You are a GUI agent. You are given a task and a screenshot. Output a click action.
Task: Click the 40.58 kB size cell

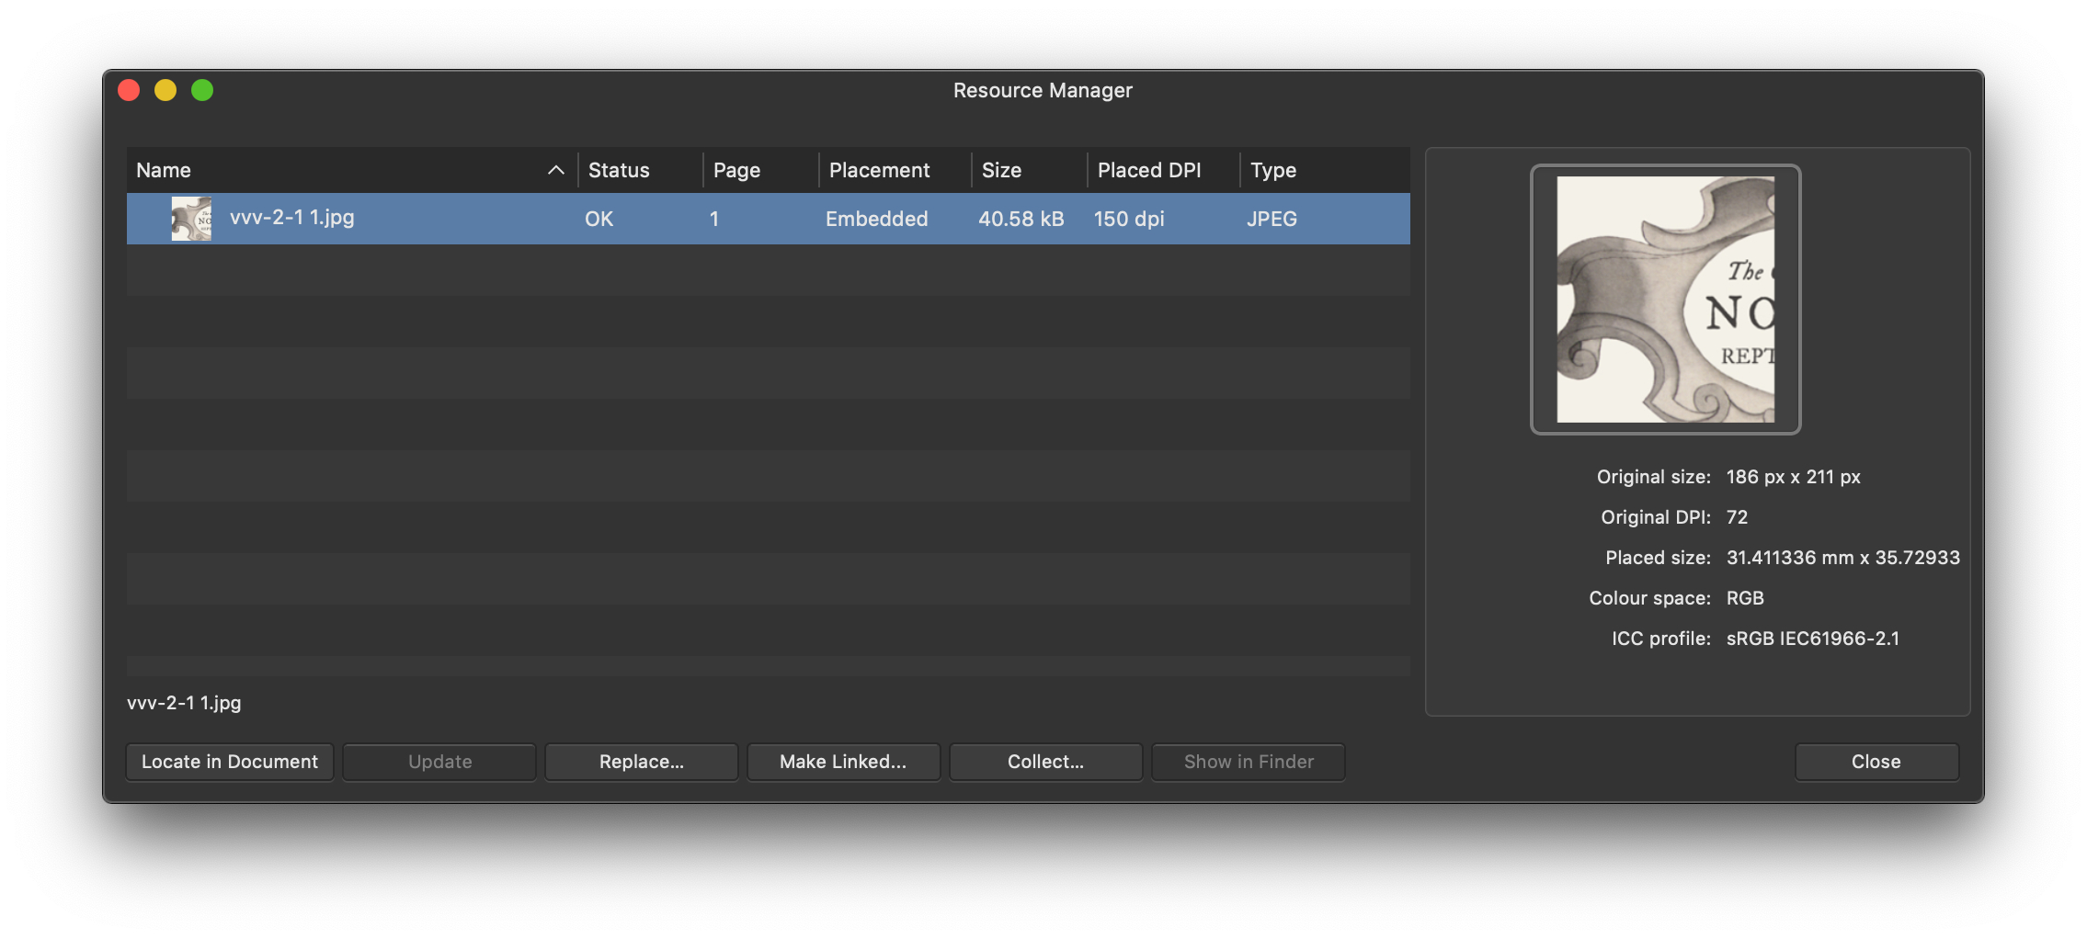click(1021, 219)
